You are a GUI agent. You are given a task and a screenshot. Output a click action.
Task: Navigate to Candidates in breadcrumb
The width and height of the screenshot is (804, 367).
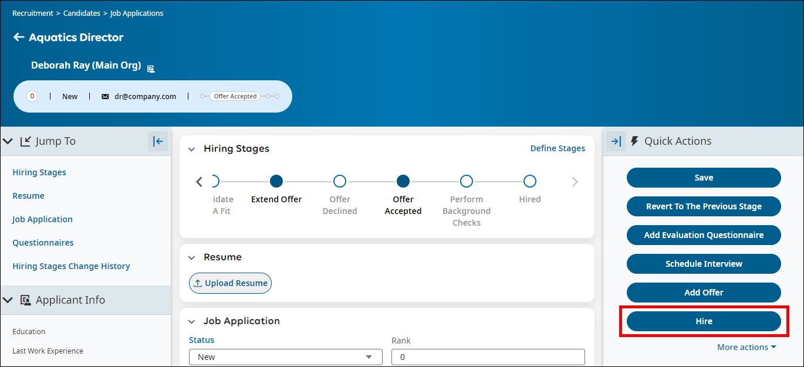tap(82, 13)
